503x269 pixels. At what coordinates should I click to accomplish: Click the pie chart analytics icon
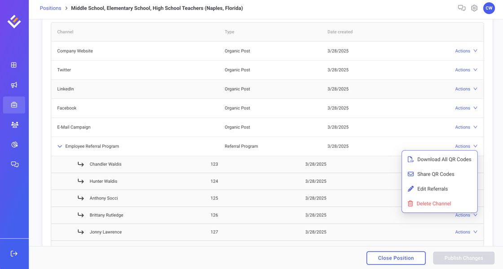(x=14, y=145)
